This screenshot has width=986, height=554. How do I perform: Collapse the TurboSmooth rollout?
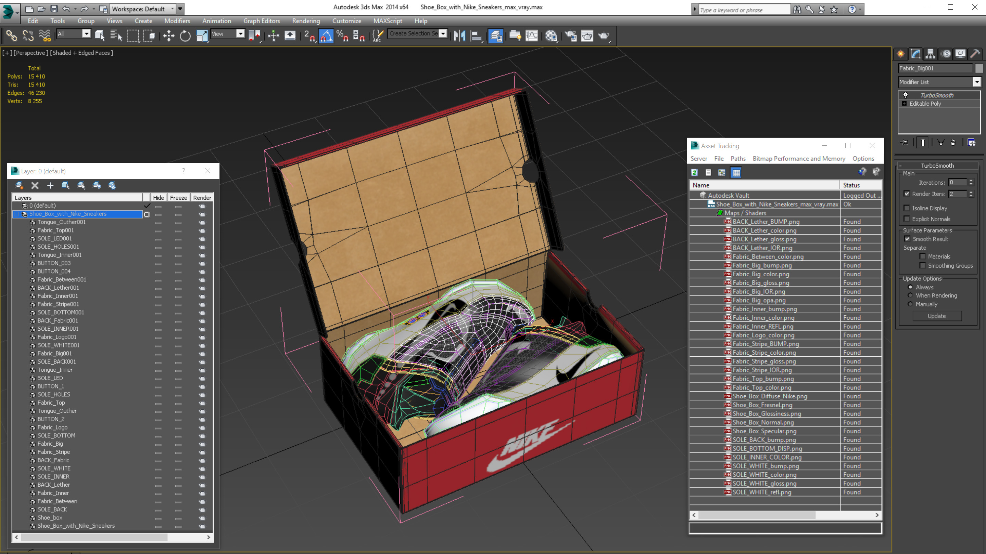(937, 166)
